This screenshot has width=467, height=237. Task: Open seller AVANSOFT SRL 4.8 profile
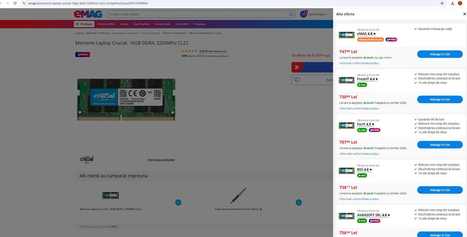tap(374, 215)
